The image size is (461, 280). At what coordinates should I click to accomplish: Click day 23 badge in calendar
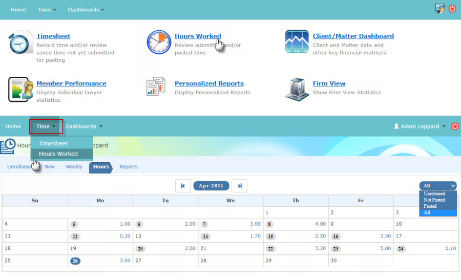pyautogui.click(x=336, y=249)
